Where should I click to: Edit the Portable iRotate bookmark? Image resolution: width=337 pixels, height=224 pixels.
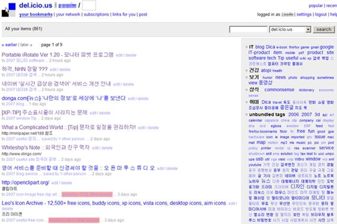pyautogui.click(x=119, y=55)
